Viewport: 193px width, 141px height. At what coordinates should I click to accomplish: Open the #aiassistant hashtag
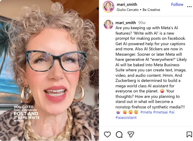(126, 117)
